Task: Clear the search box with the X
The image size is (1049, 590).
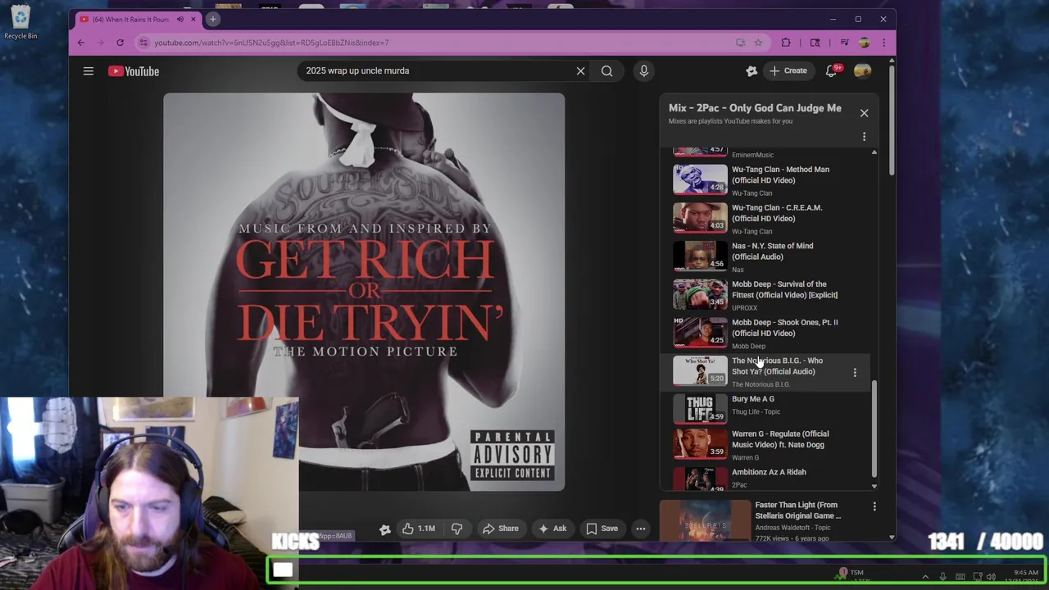Action: tap(580, 71)
